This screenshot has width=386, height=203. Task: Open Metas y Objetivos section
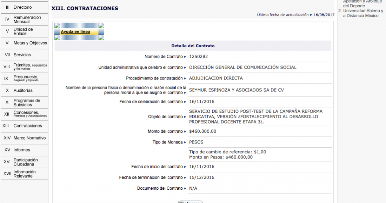30,43
